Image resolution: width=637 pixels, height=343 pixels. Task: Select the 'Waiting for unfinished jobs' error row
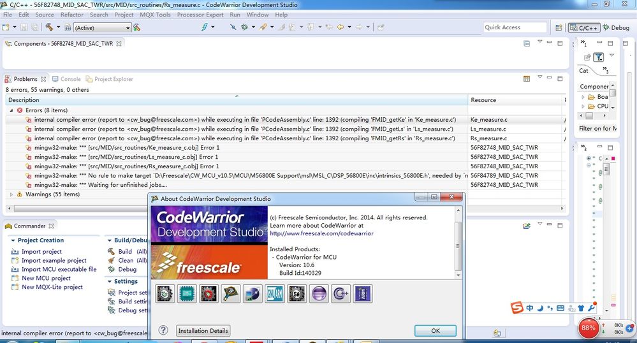(285, 185)
